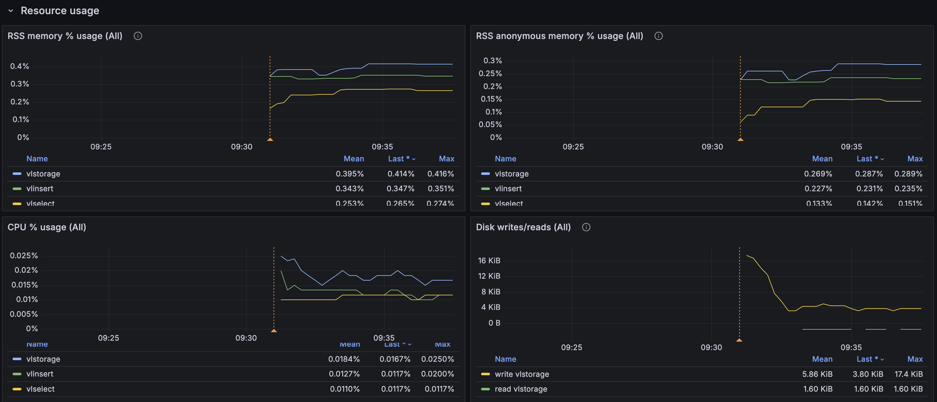937x402 pixels.
Task: Click info icon on Disk writes/reads panel
Action: [x=586, y=227]
